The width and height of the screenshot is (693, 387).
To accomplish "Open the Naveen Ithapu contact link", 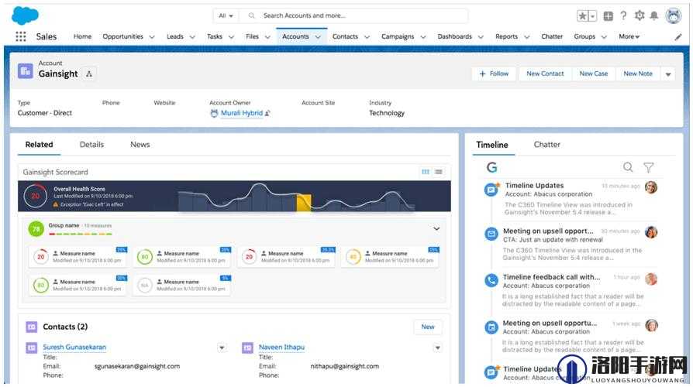I will click(x=281, y=348).
